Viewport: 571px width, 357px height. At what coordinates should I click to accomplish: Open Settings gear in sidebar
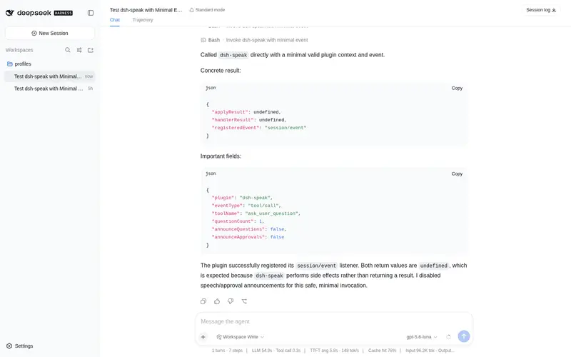coord(20,346)
